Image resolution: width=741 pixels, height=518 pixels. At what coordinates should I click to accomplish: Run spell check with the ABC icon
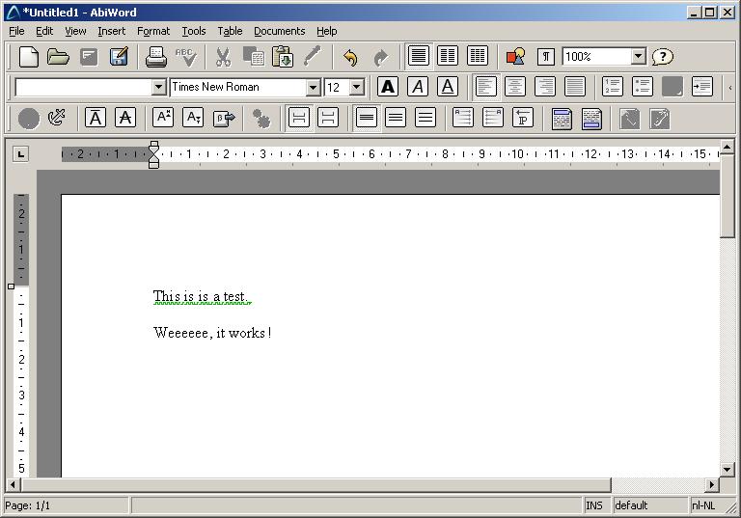tap(185, 57)
